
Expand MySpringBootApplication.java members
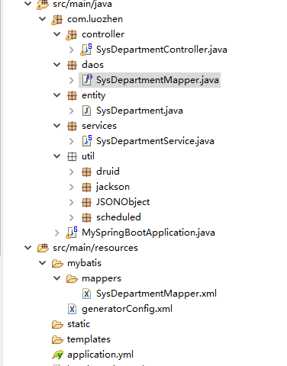57,233
